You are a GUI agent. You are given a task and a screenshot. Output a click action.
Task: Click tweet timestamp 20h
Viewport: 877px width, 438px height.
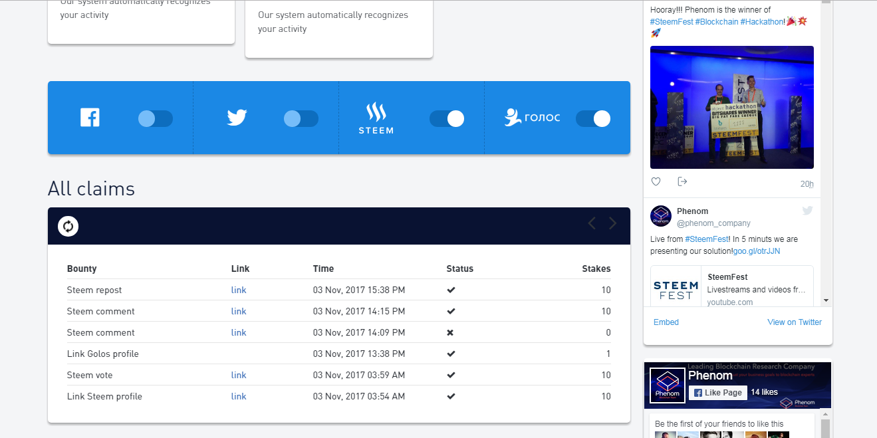click(807, 184)
